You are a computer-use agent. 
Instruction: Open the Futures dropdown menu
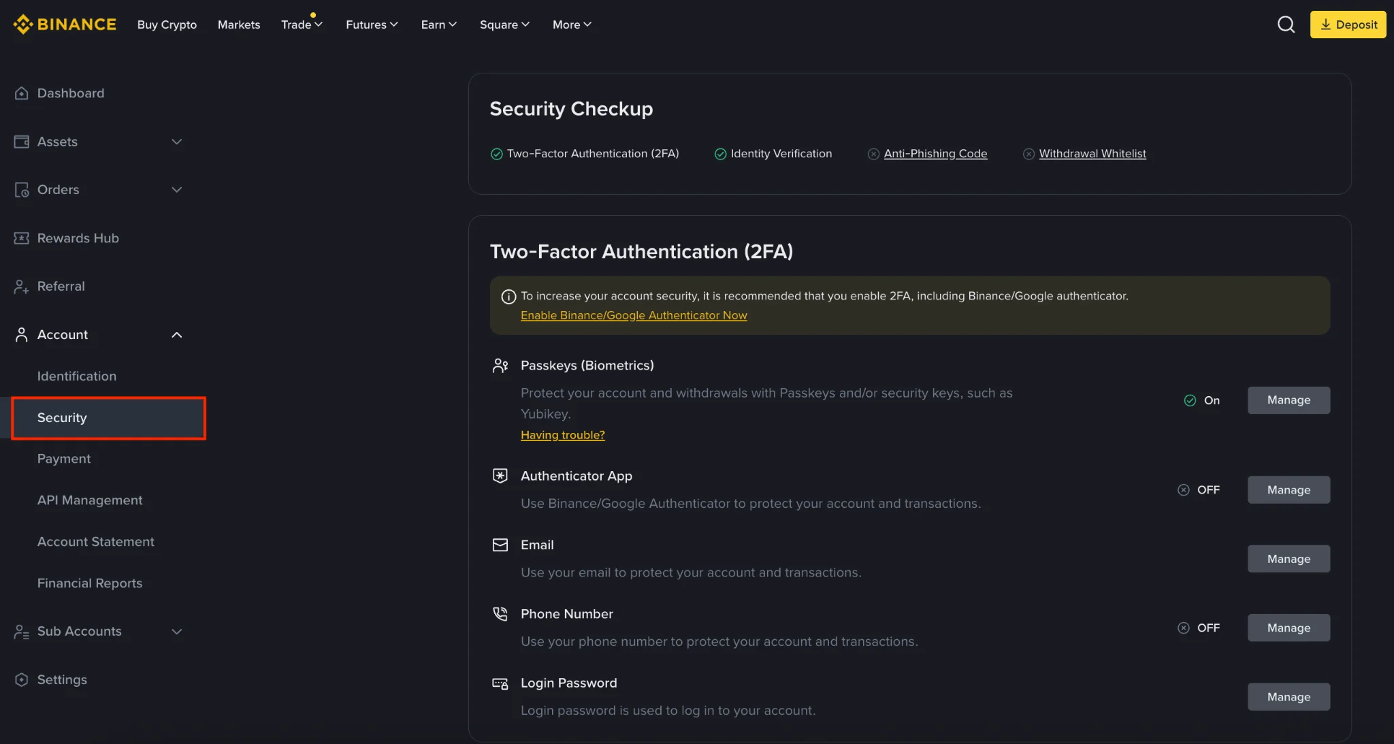coord(372,25)
